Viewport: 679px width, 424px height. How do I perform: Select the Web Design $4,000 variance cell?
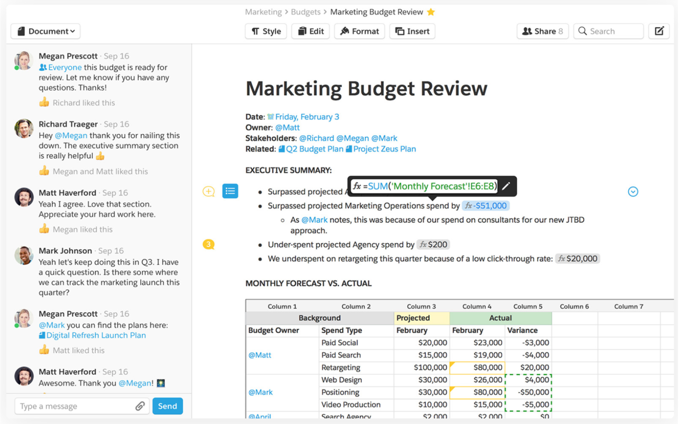[x=528, y=380]
